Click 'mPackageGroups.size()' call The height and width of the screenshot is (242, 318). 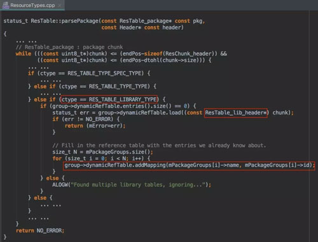click(x=118, y=152)
